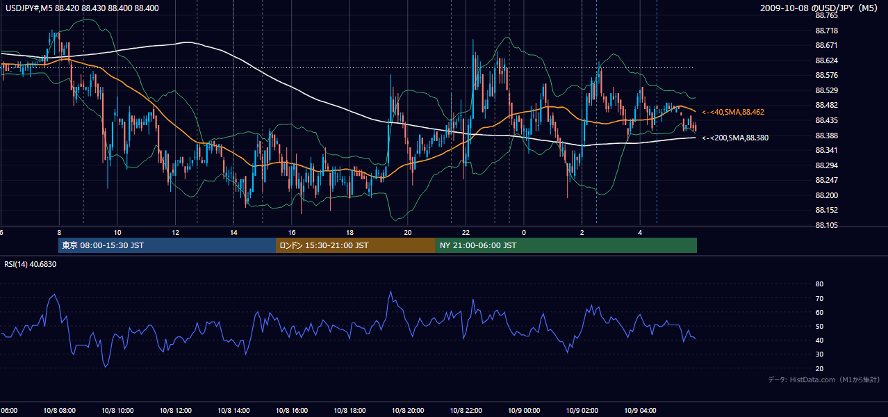Click hour label 20 above the session bars

point(408,232)
